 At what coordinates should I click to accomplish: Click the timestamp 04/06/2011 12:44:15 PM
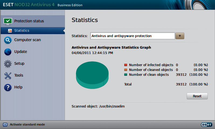[92, 53]
